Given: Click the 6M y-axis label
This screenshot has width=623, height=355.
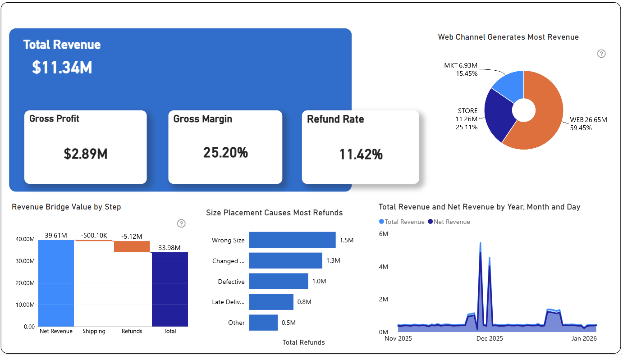Looking at the screenshot, I should (x=383, y=234).
